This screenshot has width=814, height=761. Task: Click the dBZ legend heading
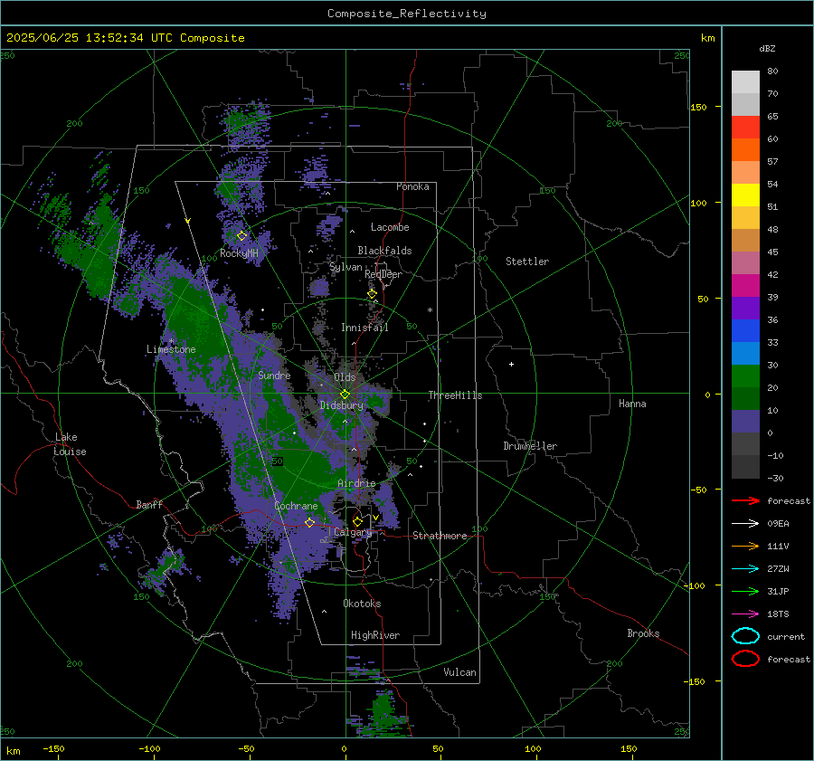[x=767, y=48]
